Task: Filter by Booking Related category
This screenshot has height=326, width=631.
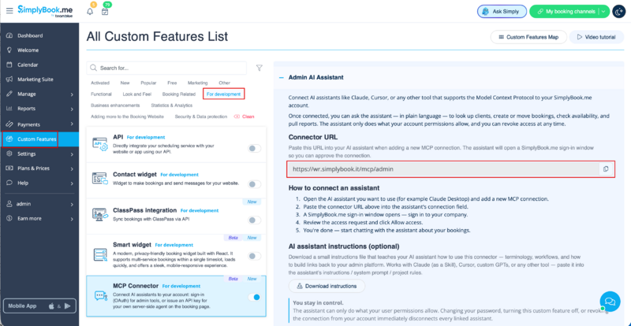Action: (x=179, y=94)
